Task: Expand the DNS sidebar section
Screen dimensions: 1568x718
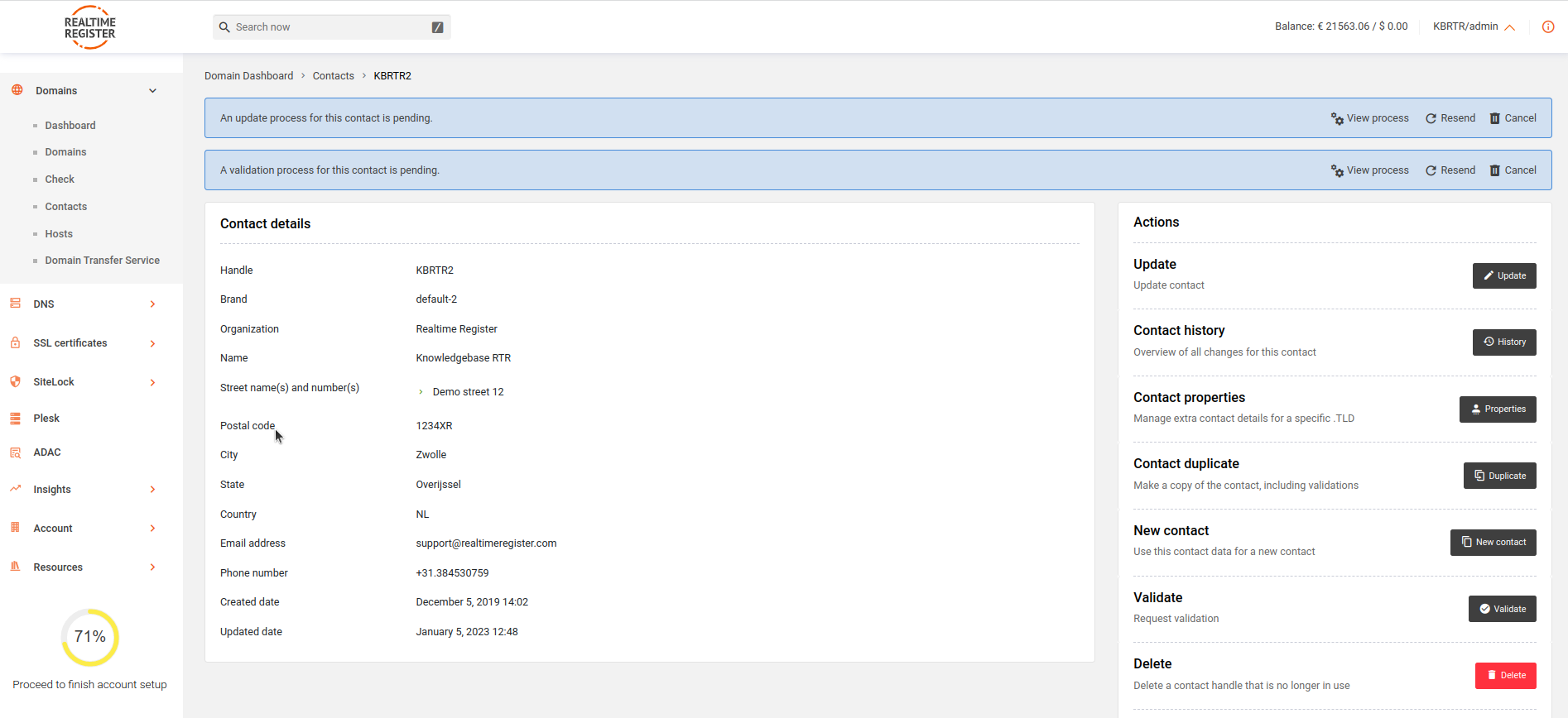Action: coord(152,304)
